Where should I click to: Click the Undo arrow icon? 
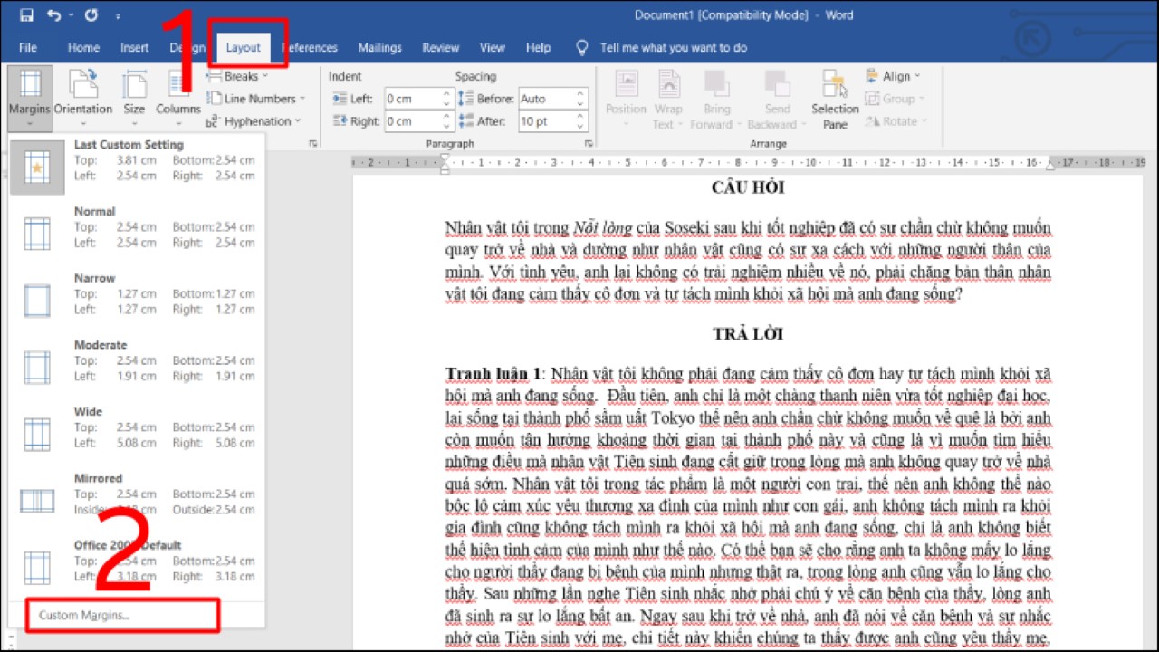(x=53, y=15)
